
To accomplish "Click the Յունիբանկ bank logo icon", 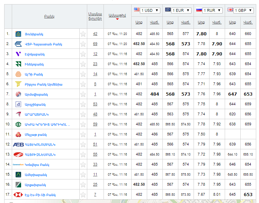I will coord(18,34).
